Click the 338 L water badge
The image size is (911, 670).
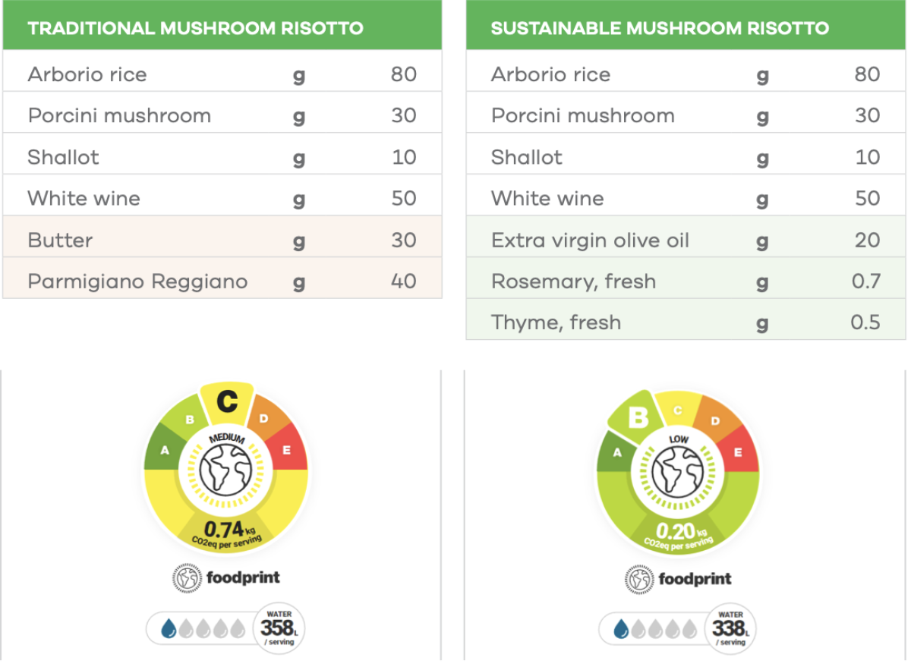point(730,629)
